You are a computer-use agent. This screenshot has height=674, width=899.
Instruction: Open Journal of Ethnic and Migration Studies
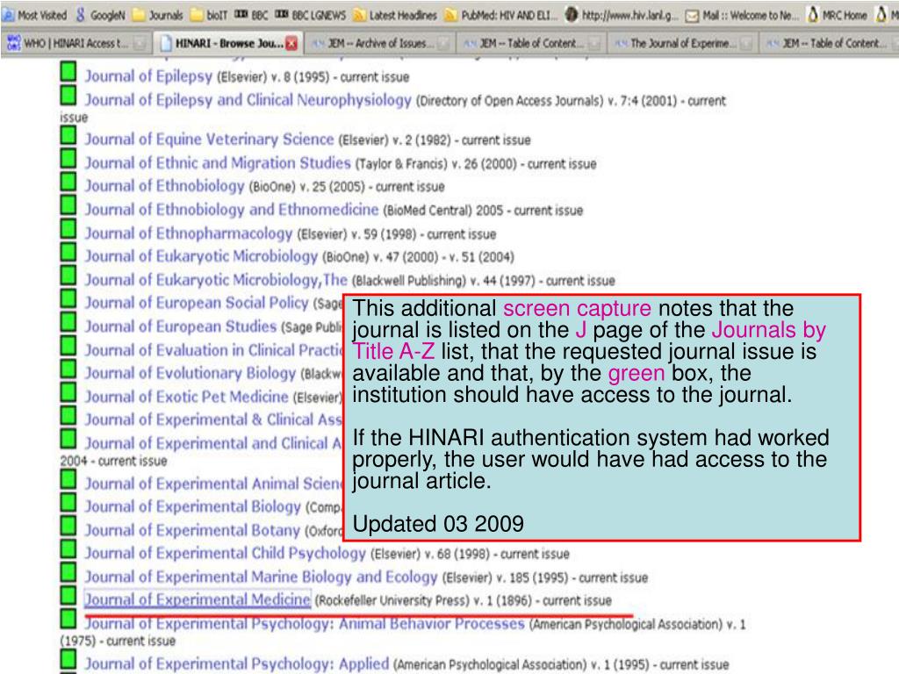pos(218,163)
